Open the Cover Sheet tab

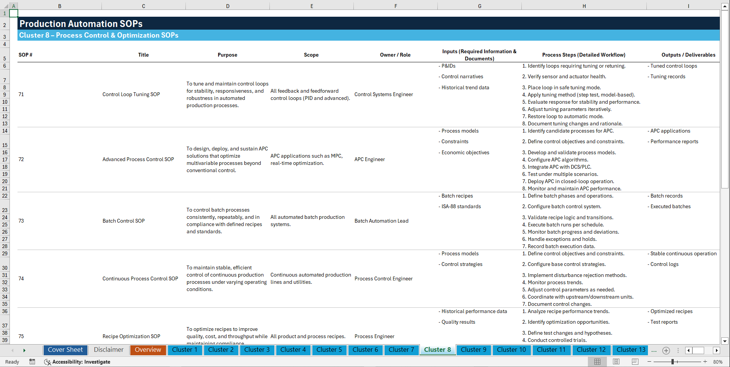[x=65, y=350]
